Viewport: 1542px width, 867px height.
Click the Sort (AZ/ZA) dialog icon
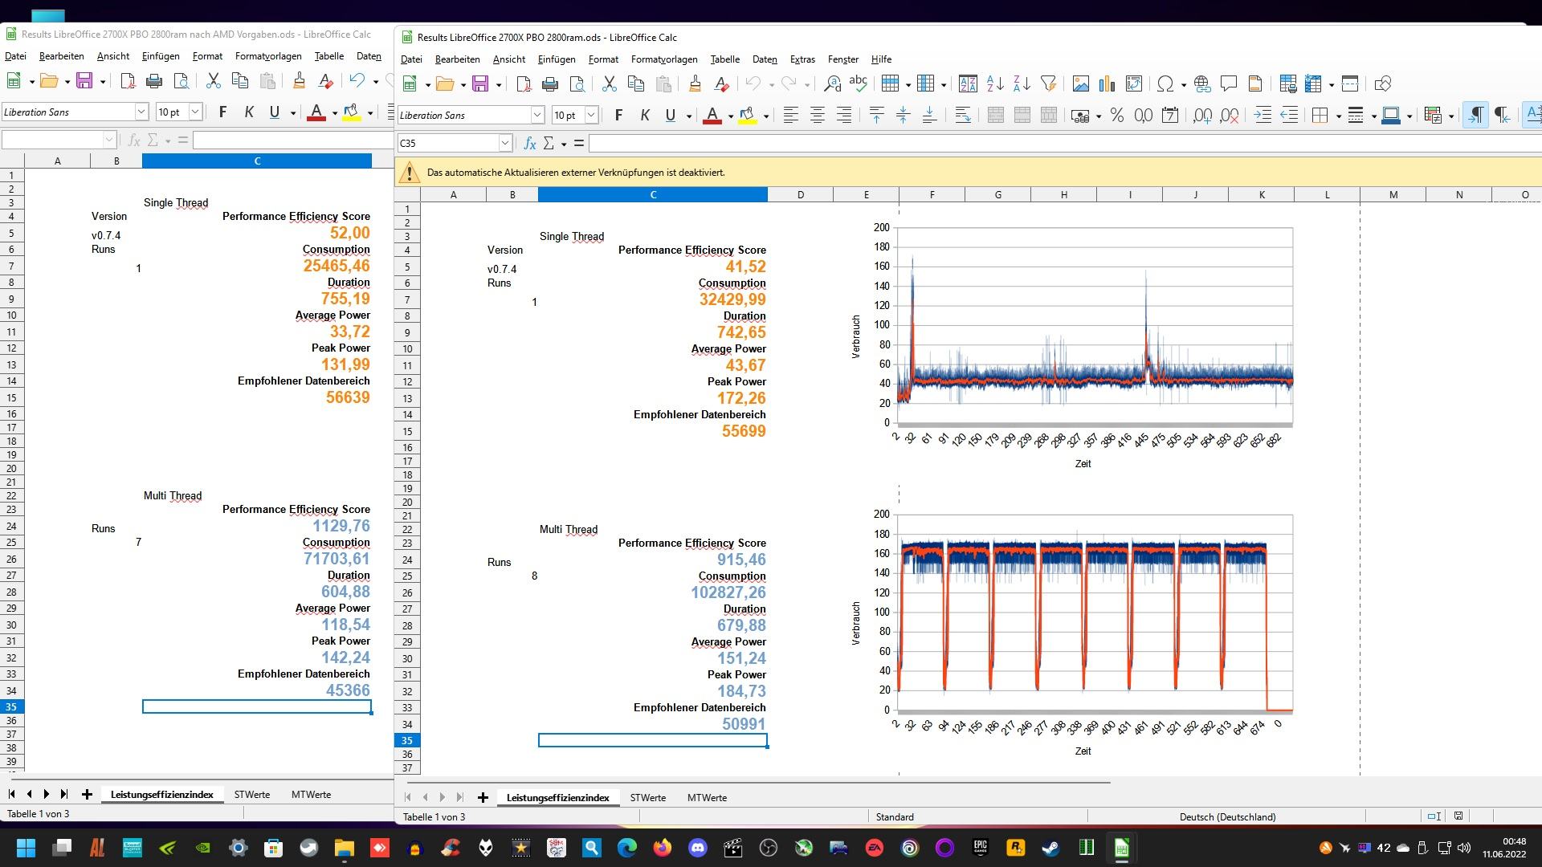tap(968, 83)
